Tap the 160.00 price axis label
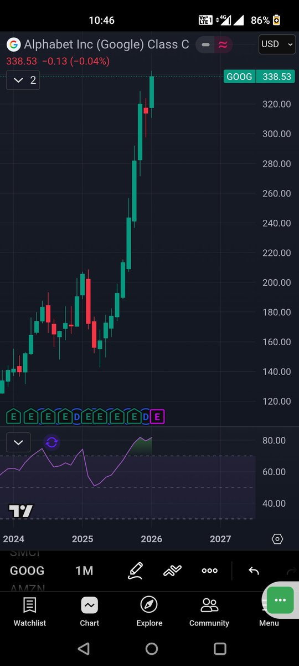The height and width of the screenshot is (666, 299). point(277,342)
